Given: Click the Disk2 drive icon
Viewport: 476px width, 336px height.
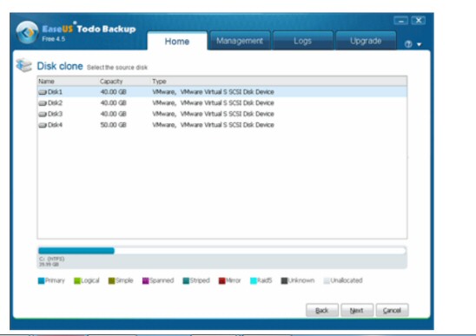Looking at the screenshot, I should (43, 103).
